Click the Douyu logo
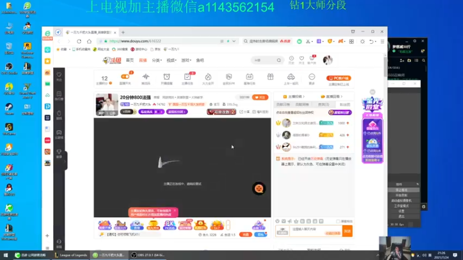Image resolution: width=463 pixels, height=260 pixels. click(x=112, y=61)
